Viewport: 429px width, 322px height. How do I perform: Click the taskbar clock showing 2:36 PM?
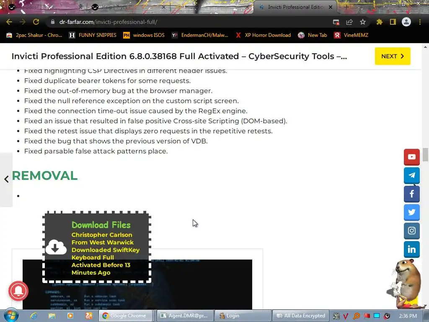click(x=408, y=316)
